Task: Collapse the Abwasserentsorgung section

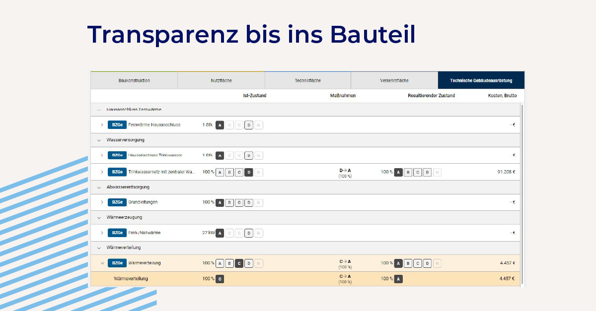Action: [x=99, y=187]
